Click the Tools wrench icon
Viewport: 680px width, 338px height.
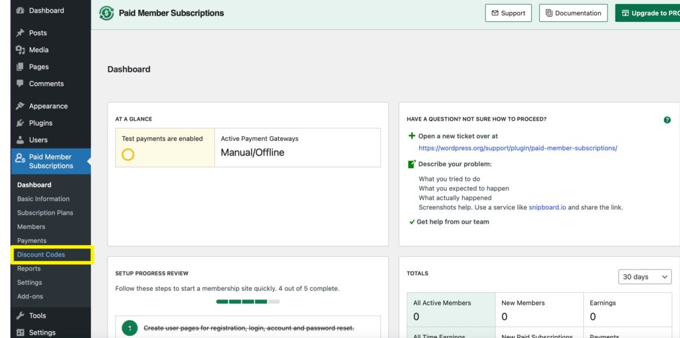[20, 315]
